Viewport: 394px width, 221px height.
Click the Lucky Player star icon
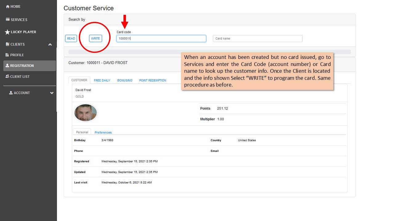coord(7,32)
